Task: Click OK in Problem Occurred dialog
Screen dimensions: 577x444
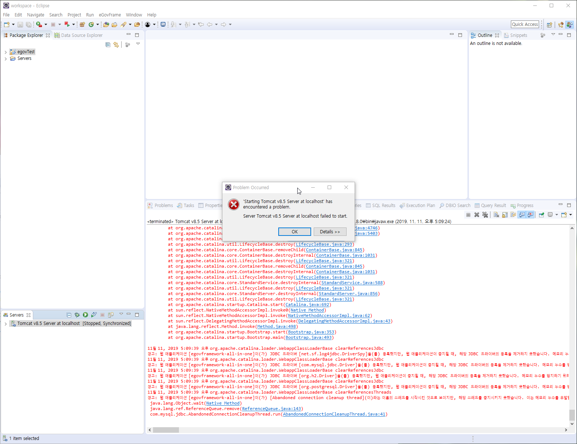Action: coord(295,232)
